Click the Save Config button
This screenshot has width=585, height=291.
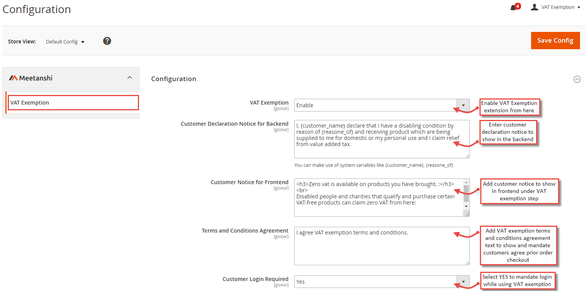[555, 40]
